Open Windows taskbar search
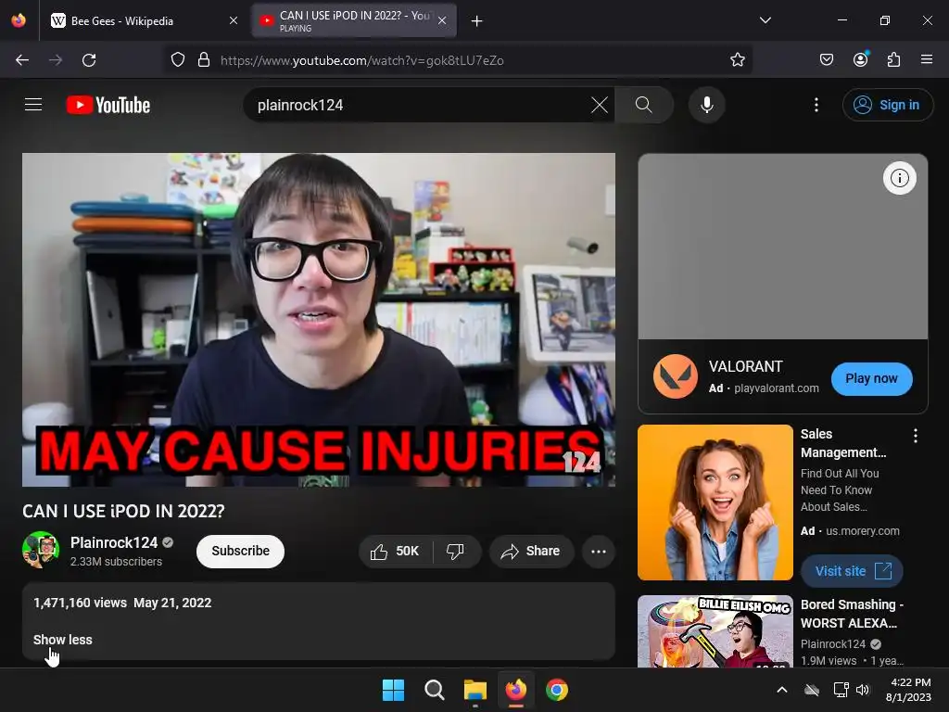949x712 pixels. click(434, 690)
